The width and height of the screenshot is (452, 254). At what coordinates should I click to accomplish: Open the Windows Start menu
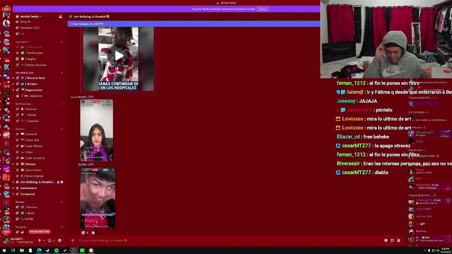click(x=4, y=251)
